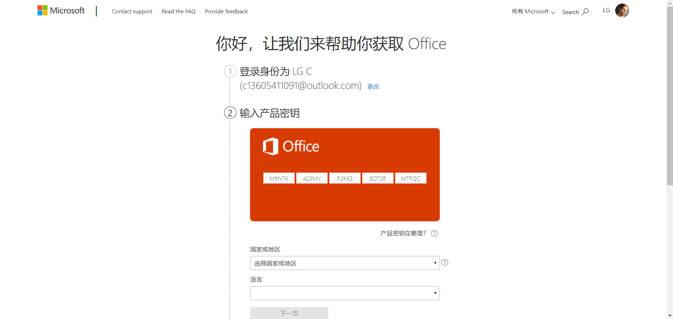Select the Contact support menu item
The image size is (673, 319).
132,11
